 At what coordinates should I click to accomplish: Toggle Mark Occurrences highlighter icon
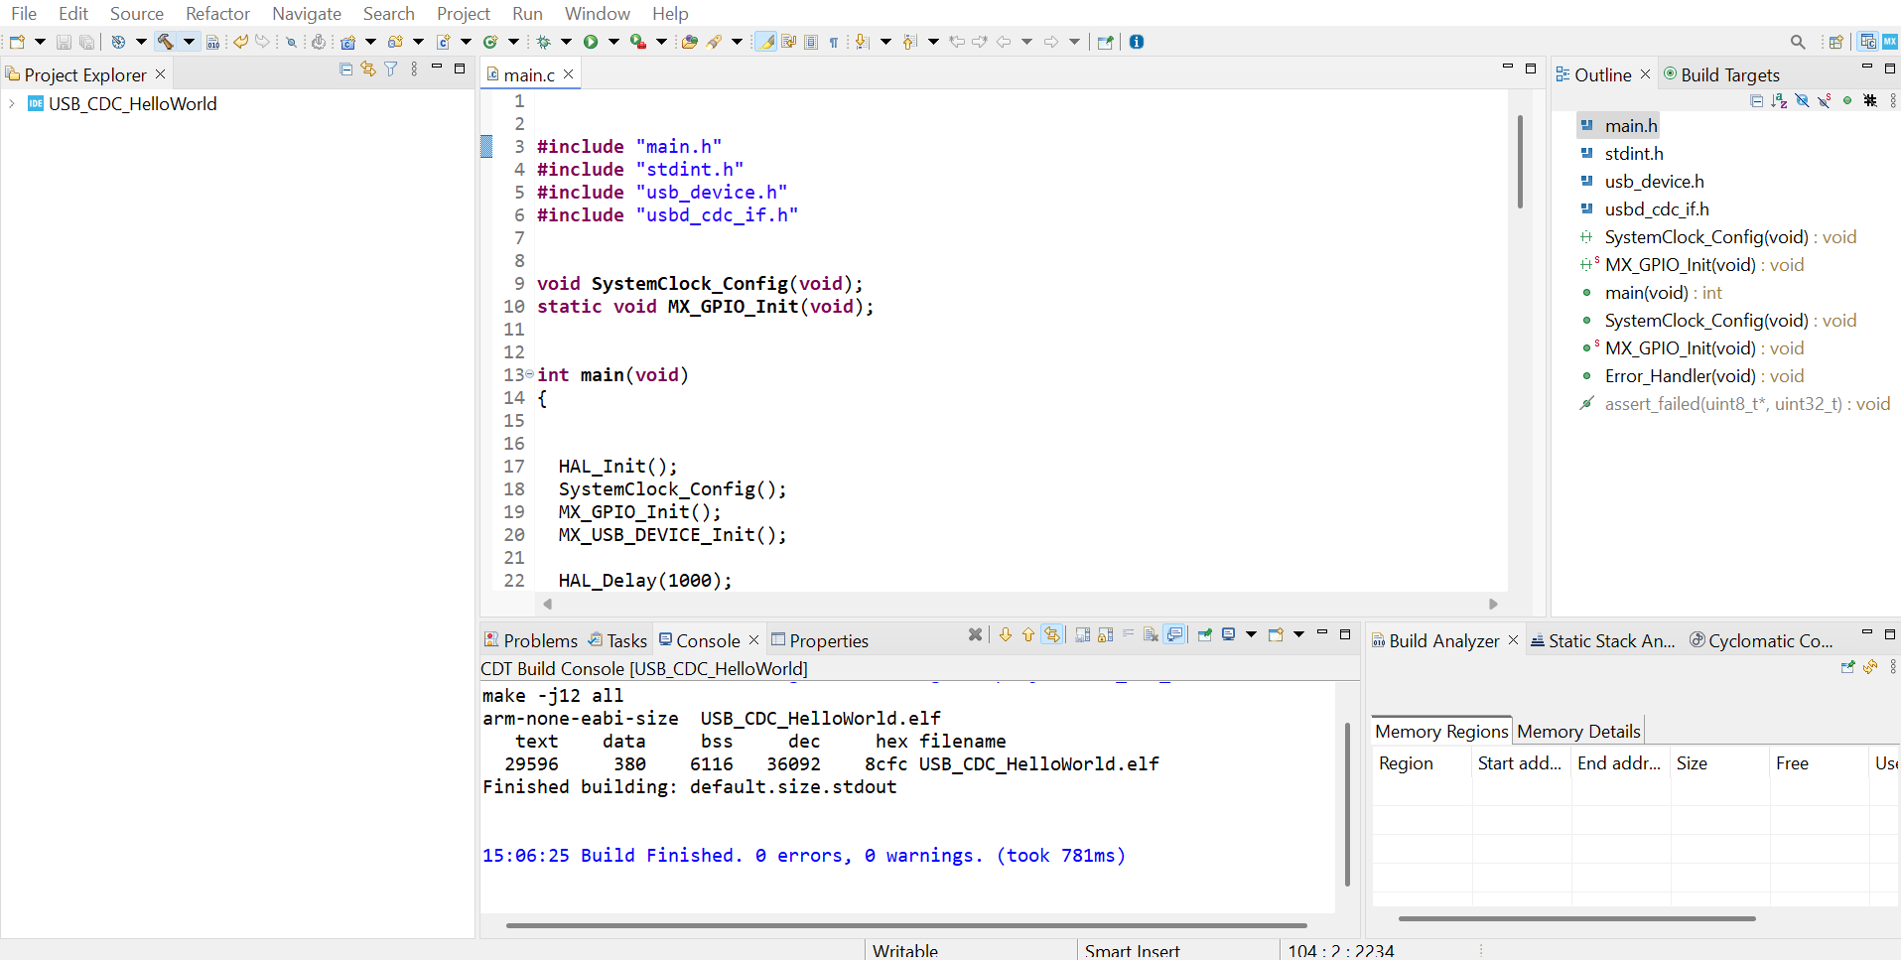pyautogui.click(x=766, y=42)
